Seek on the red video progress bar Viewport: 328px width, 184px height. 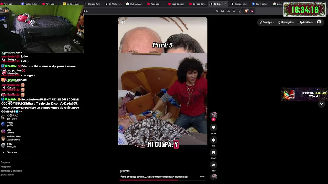162,180
